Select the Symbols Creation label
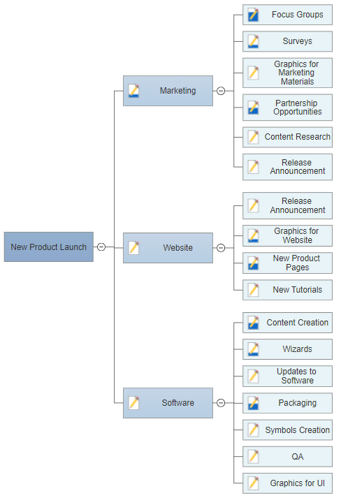The image size is (341, 498). [297, 430]
